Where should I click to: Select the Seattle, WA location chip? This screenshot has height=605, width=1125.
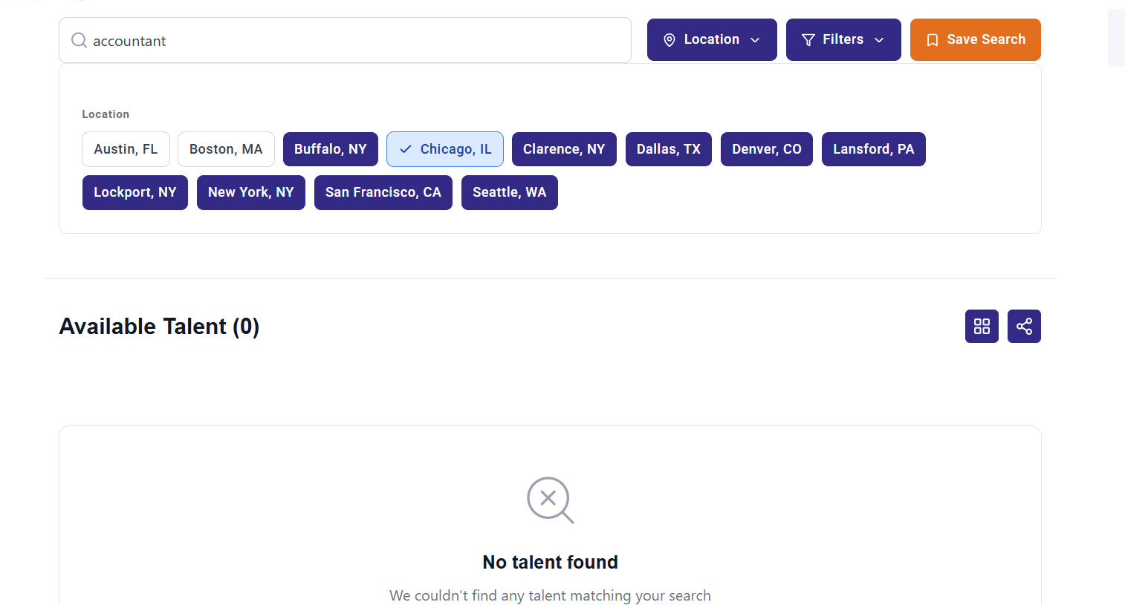(x=510, y=192)
